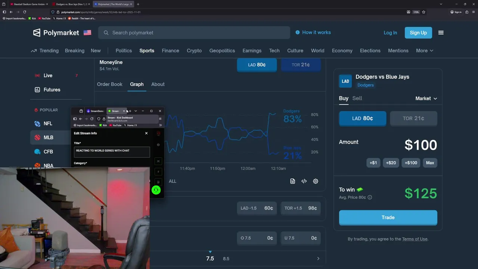This screenshot has width=478, height=269.
Task: Pick the O 7.5 total option
Action: [x=257, y=238]
